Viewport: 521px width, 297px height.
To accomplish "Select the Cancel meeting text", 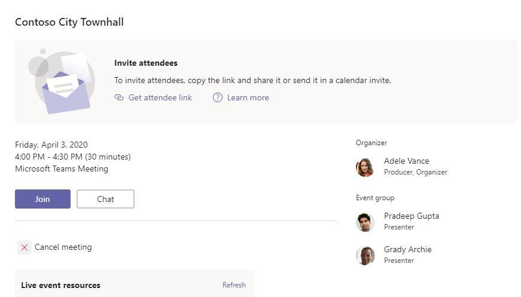I will tap(63, 247).
